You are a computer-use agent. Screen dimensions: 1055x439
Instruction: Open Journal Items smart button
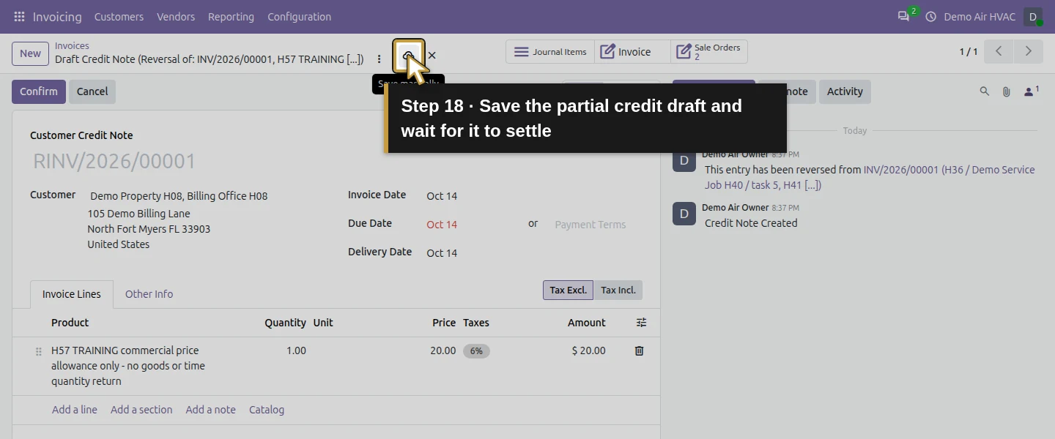(550, 52)
